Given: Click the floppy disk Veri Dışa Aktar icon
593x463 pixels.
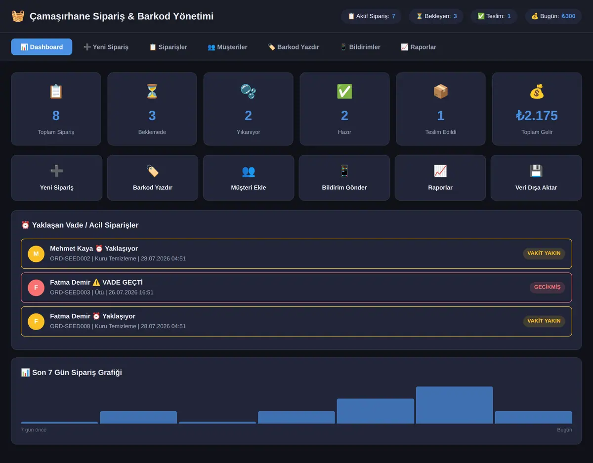Looking at the screenshot, I should (x=536, y=171).
